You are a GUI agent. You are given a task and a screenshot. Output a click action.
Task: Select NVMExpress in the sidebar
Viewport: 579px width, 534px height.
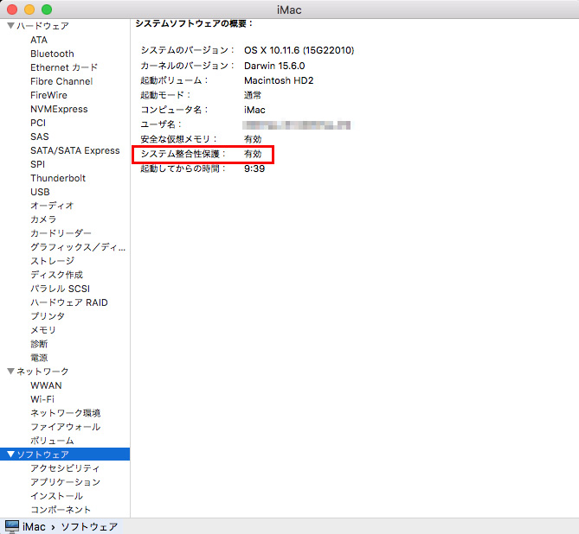pos(59,109)
